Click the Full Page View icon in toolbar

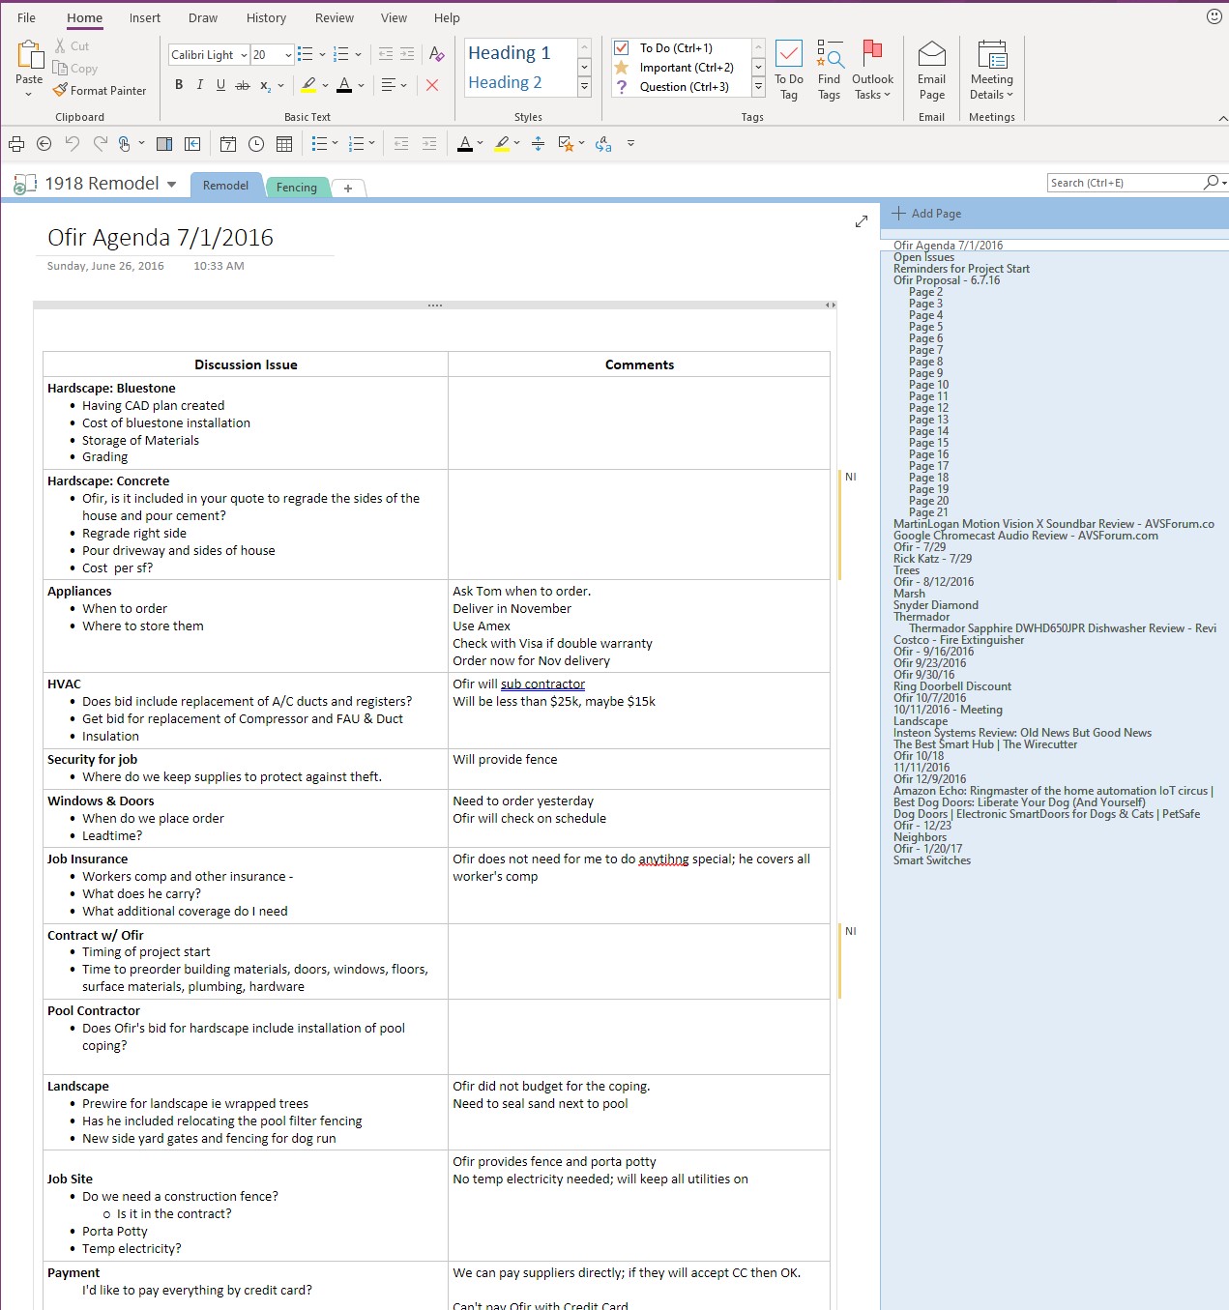[x=192, y=144]
